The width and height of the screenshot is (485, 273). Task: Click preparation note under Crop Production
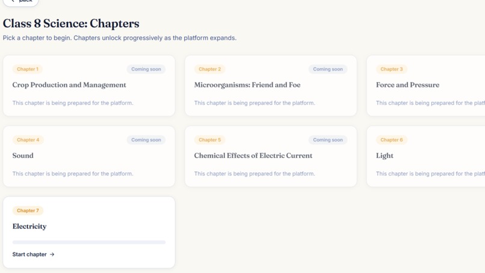73,103
